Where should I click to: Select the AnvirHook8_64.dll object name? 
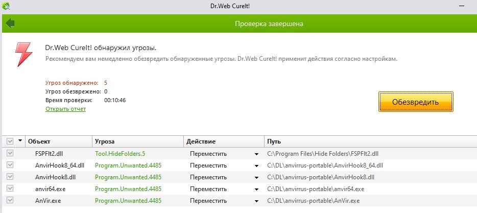pyautogui.click(x=60, y=165)
